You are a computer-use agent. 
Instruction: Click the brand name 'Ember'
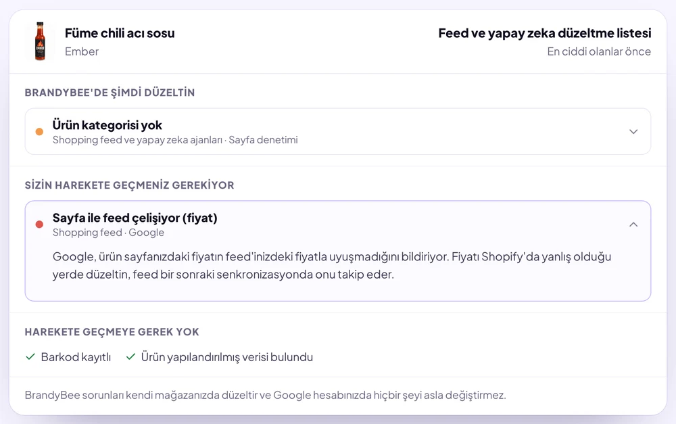(82, 51)
